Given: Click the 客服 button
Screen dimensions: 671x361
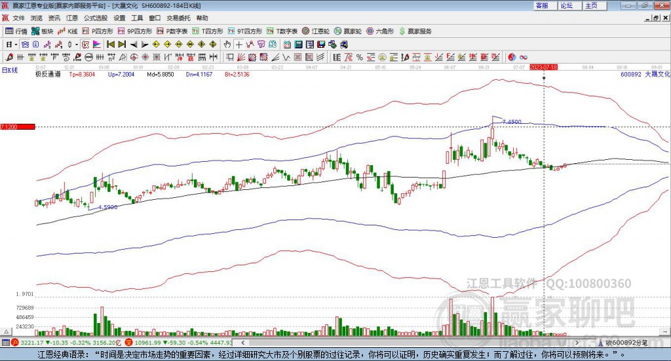Looking at the screenshot, I should point(542,5).
